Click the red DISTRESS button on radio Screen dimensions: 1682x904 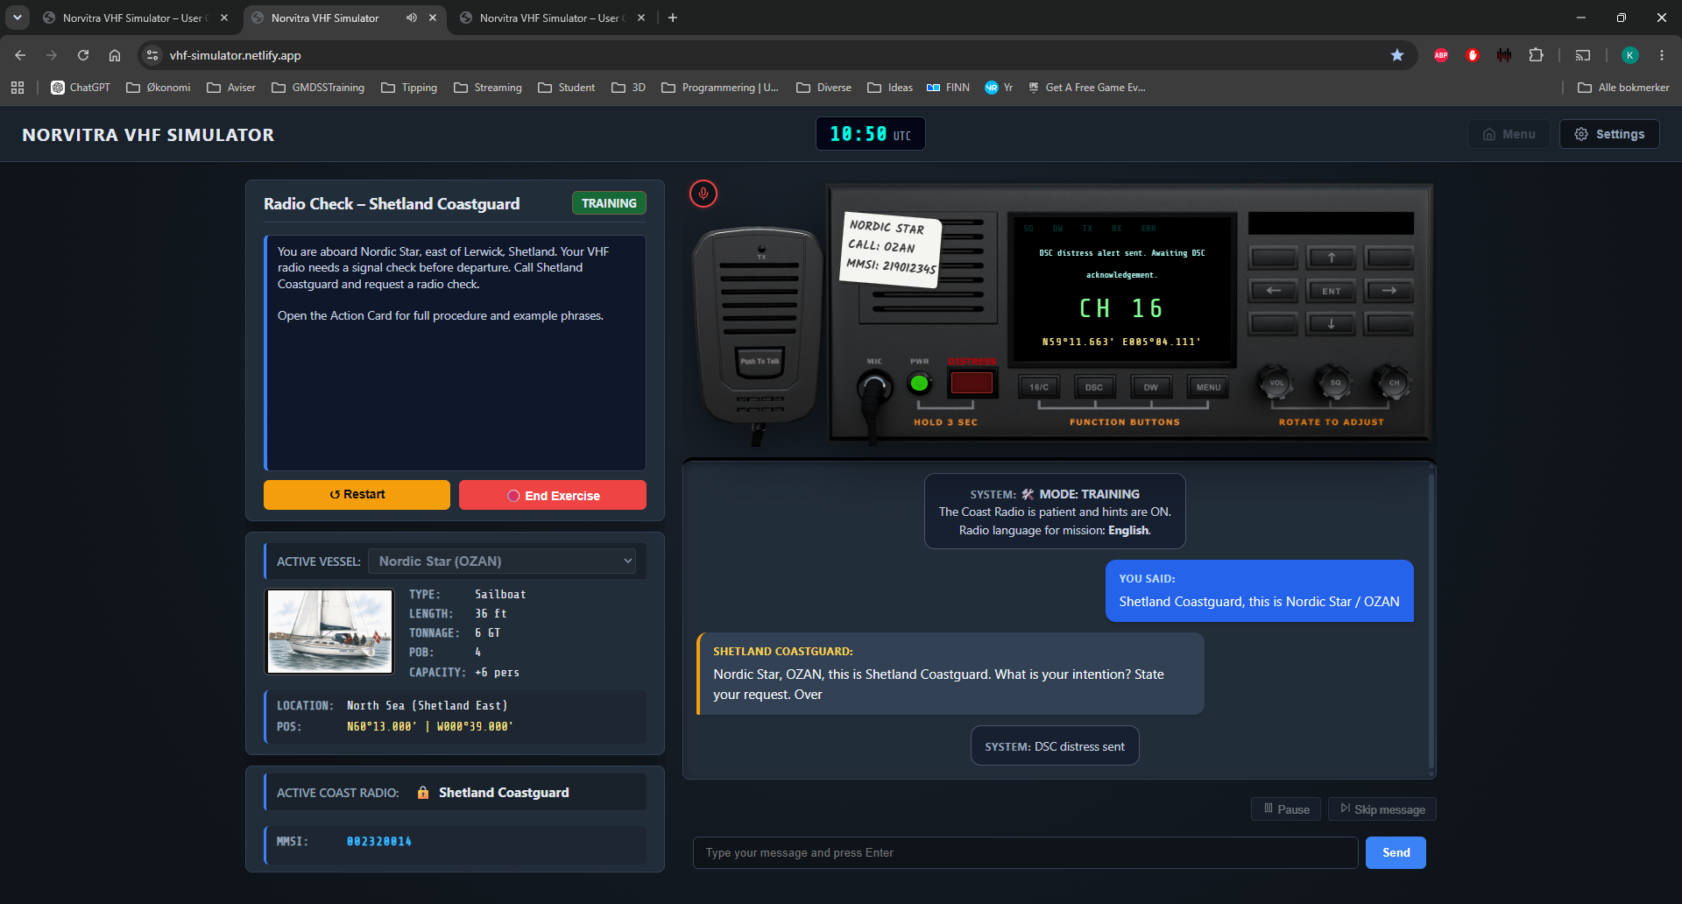[x=972, y=383]
